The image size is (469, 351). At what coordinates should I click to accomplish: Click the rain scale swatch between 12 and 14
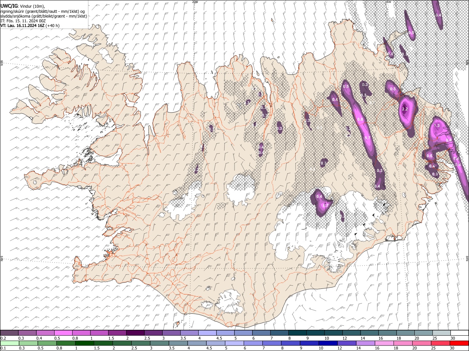tap(347, 343)
